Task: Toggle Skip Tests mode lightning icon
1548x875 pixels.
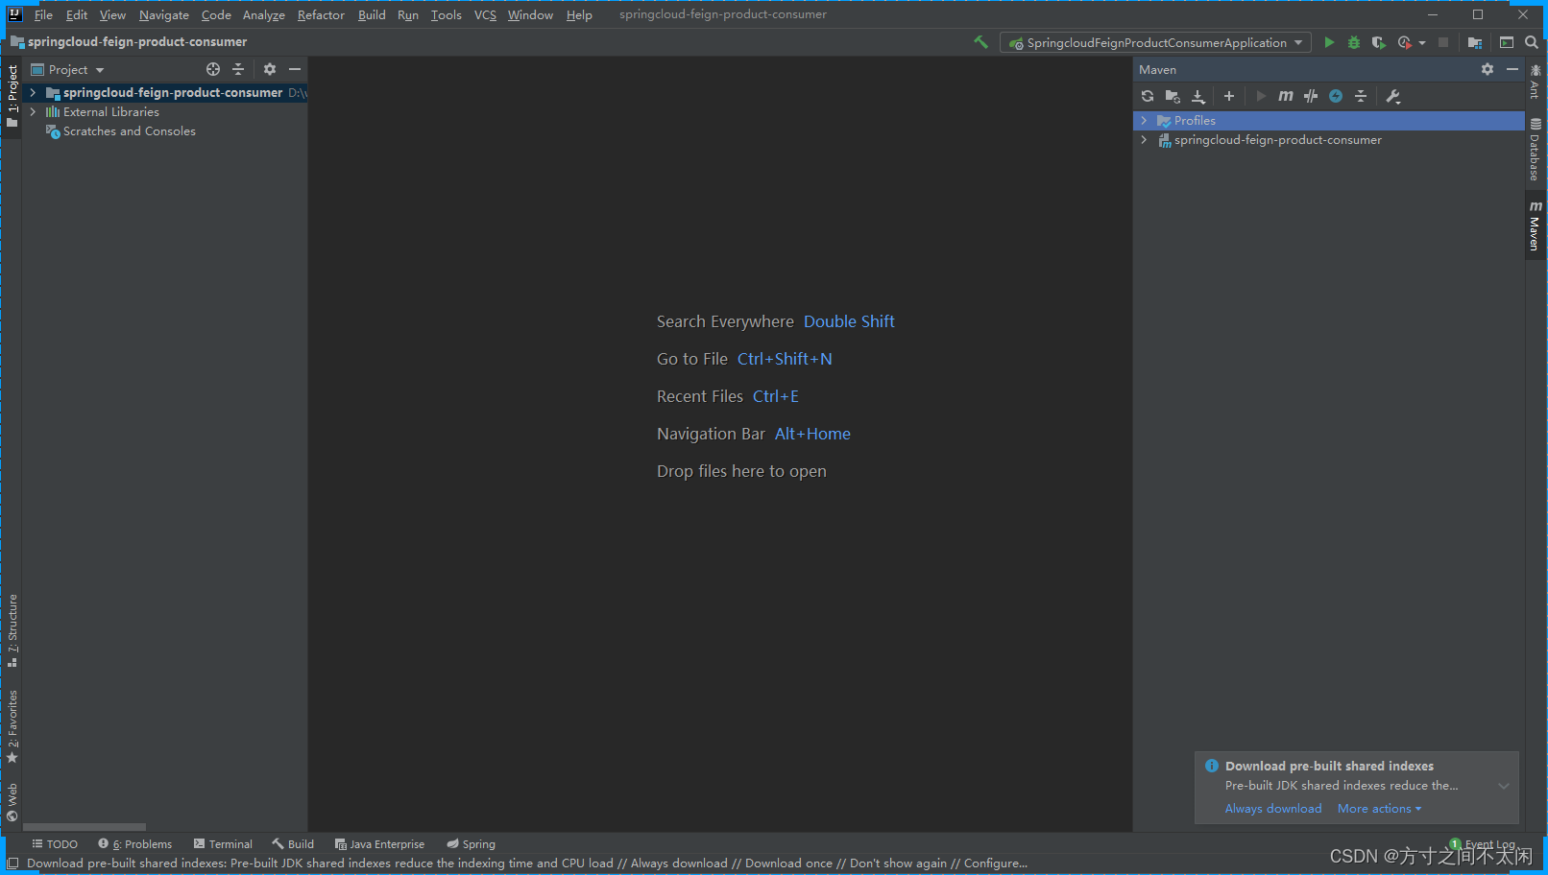Action: click(1336, 96)
